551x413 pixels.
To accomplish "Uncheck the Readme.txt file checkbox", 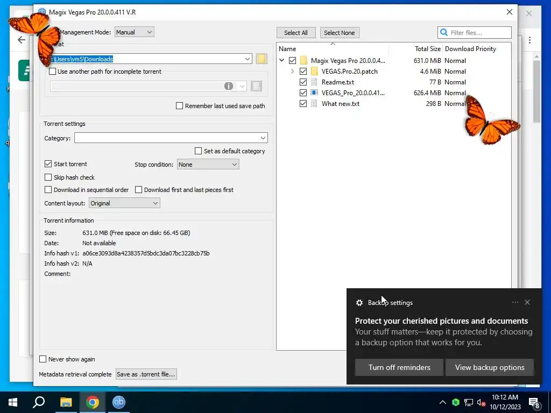I will click(303, 82).
